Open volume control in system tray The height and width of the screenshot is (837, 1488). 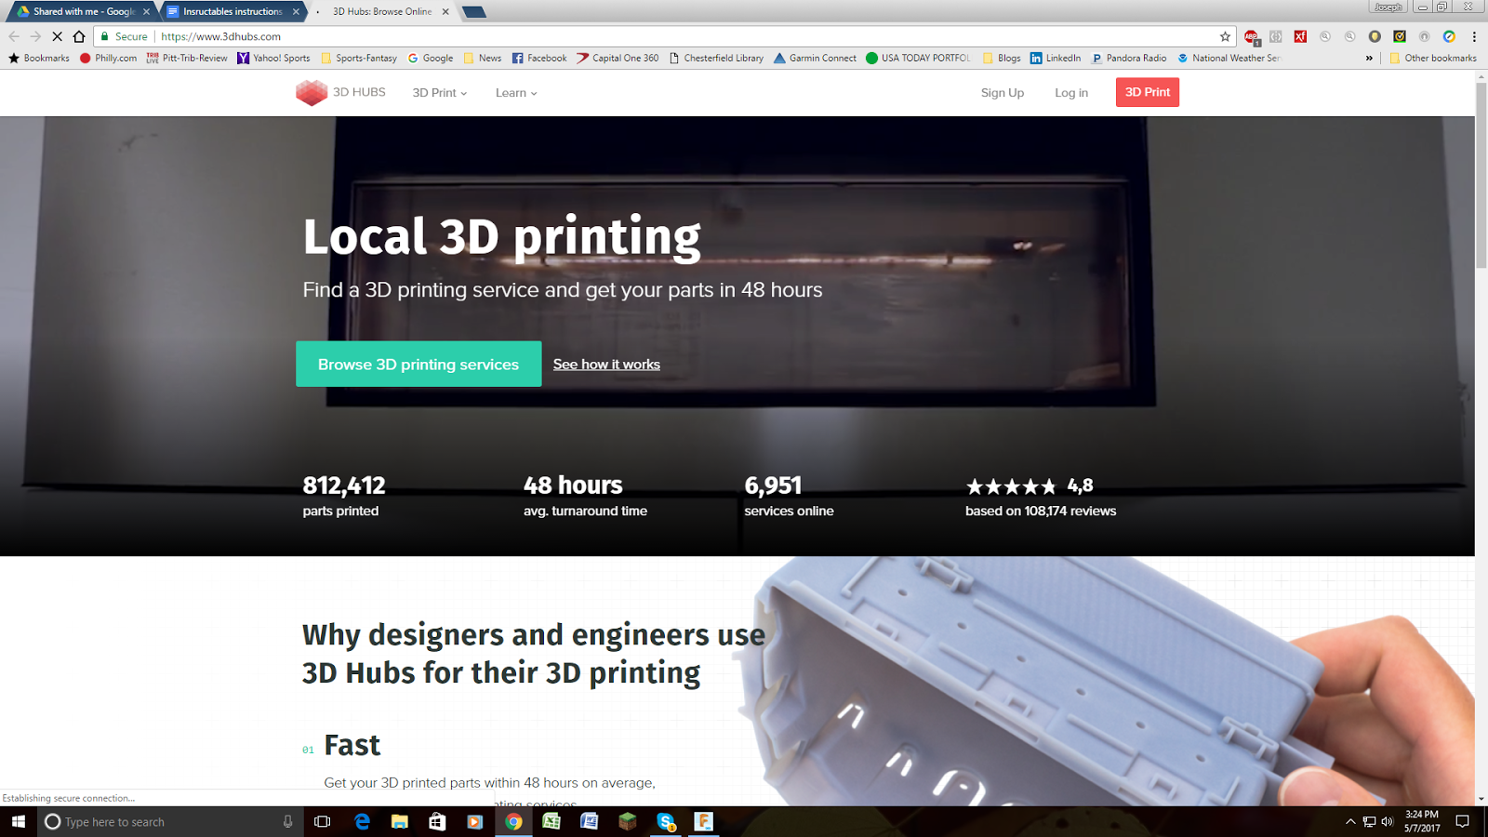(1388, 821)
